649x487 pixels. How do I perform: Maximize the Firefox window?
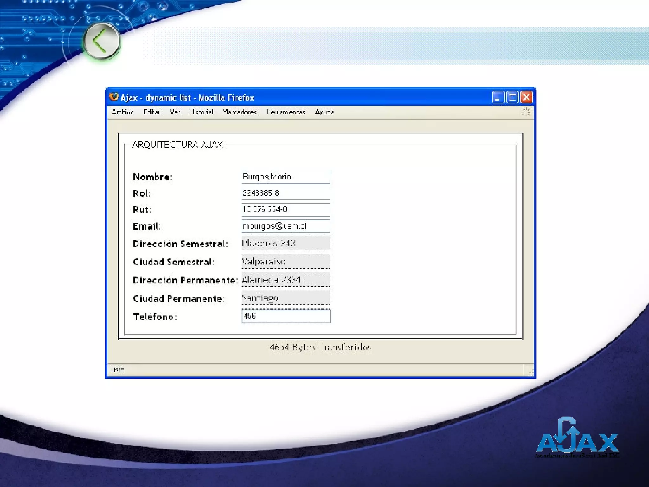click(512, 97)
